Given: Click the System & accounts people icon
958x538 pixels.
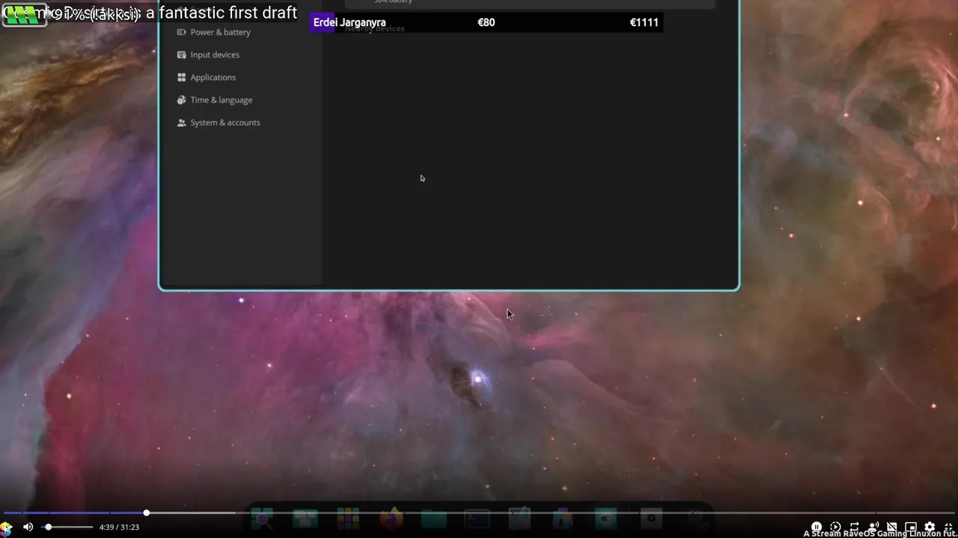Looking at the screenshot, I should [181, 122].
